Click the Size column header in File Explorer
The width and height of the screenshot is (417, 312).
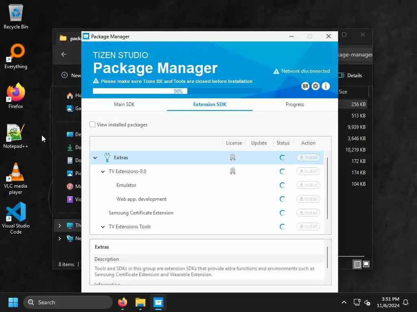[353, 92]
